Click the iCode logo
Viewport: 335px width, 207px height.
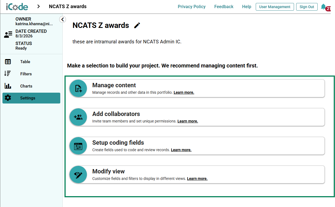(17, 7)
